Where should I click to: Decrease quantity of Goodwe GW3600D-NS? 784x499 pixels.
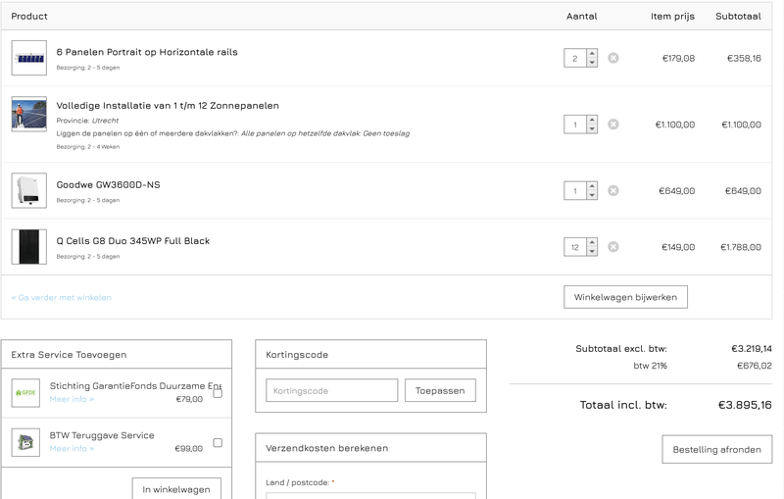click(592, 195)
